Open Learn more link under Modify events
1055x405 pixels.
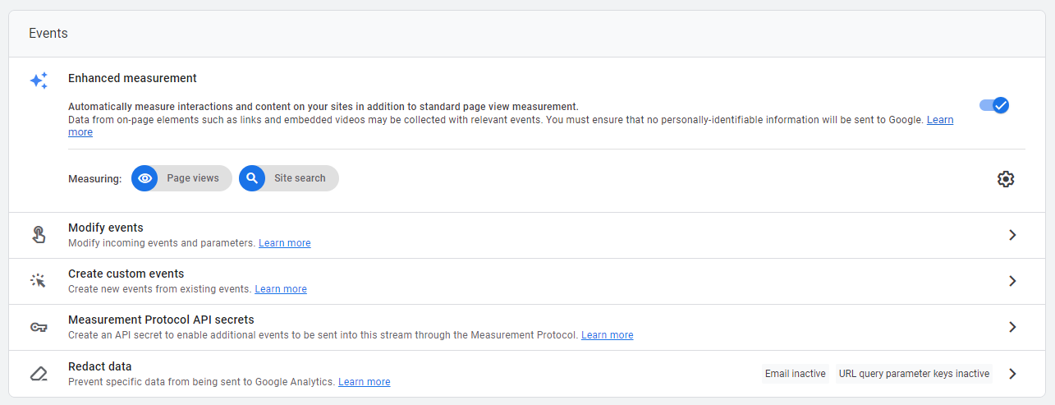tap(285, 243)
